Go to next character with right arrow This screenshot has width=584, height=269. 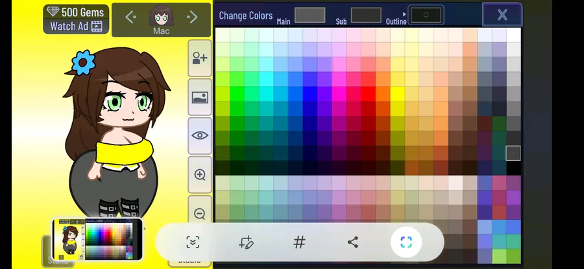pyautogui.click(x=192, y=17)
